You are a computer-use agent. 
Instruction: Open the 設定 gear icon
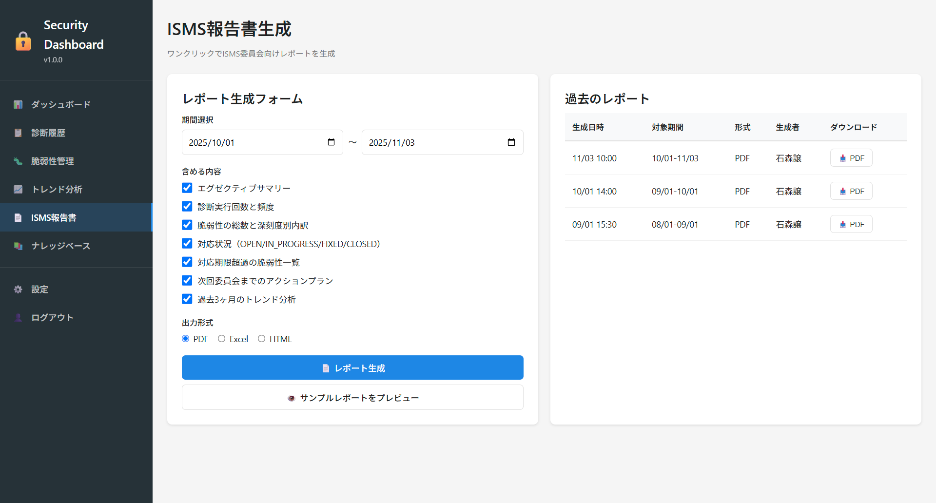click(x=18, y=289)
